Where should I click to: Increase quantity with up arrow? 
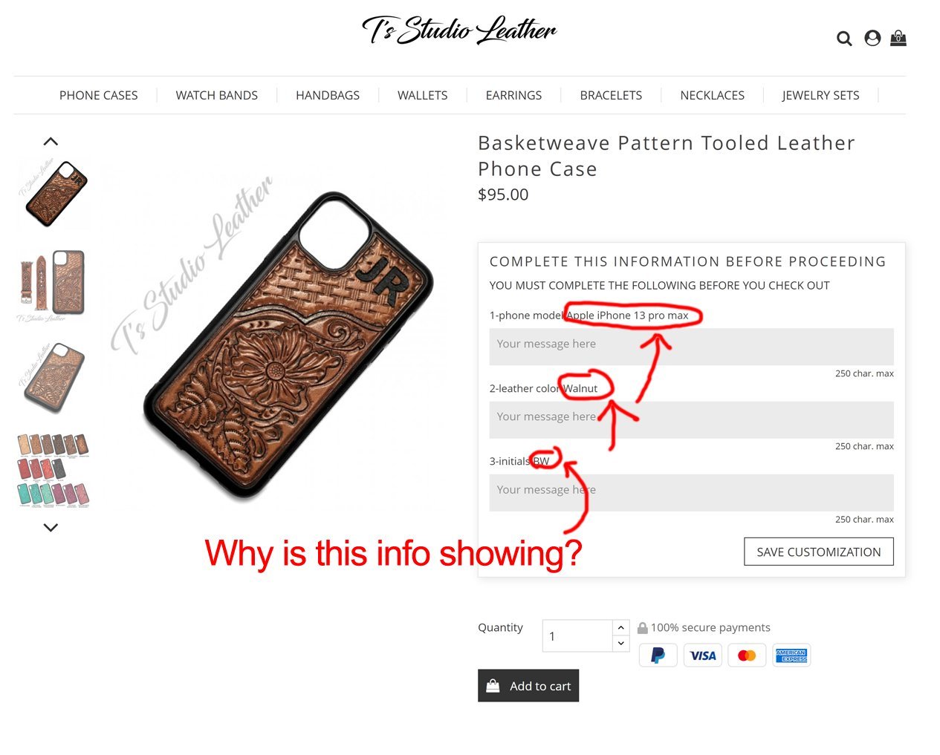tap(621, 628)
